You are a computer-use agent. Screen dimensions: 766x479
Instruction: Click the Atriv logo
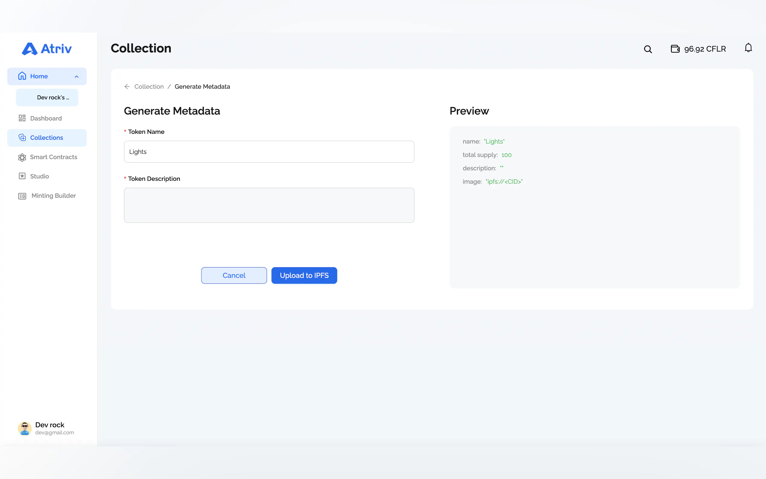(47, 49)
